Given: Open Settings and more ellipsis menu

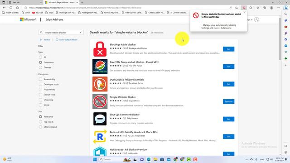Looking at the screenshot, I should (278, 8).
